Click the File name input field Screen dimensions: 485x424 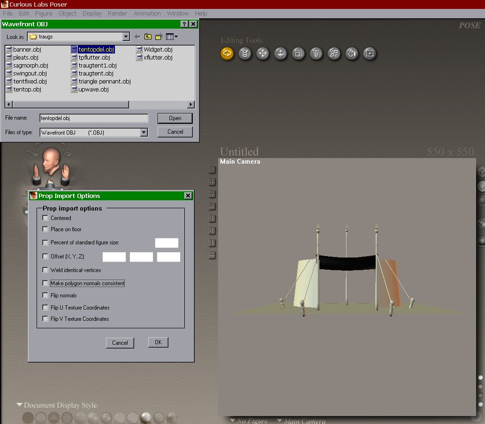point(94,118)
